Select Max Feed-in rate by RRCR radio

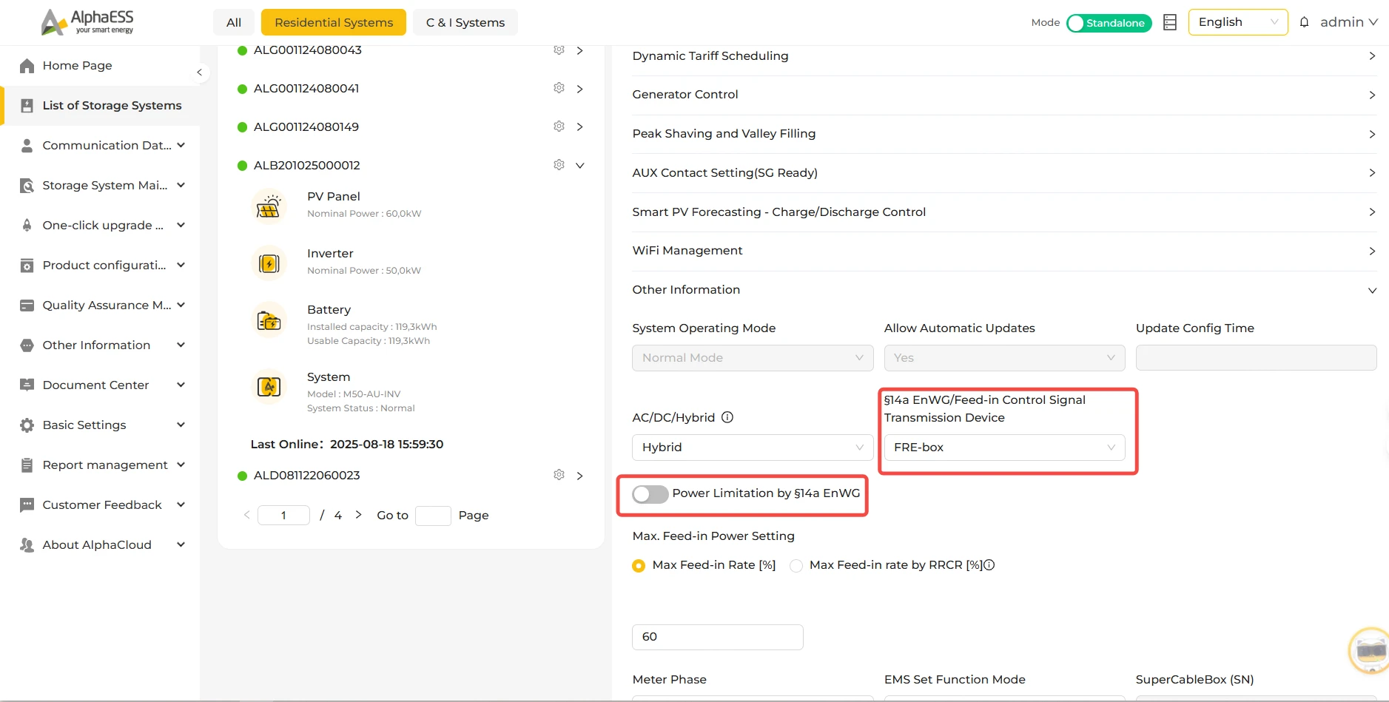pos(796,566)
